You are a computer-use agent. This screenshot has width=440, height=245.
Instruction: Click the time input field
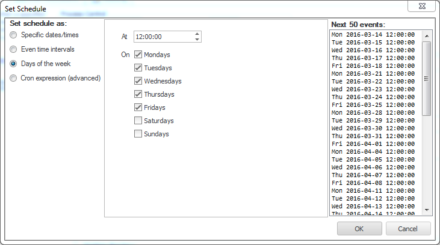pyautogui.click(x=163, y=37)
